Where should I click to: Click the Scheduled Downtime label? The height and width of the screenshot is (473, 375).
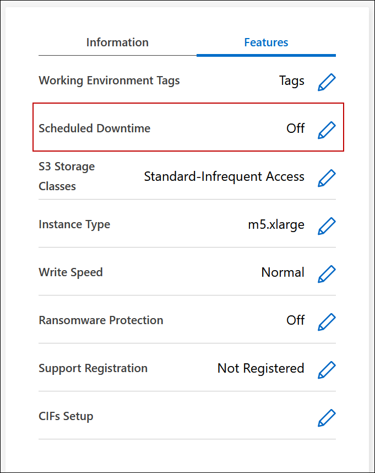click(94, 128)
